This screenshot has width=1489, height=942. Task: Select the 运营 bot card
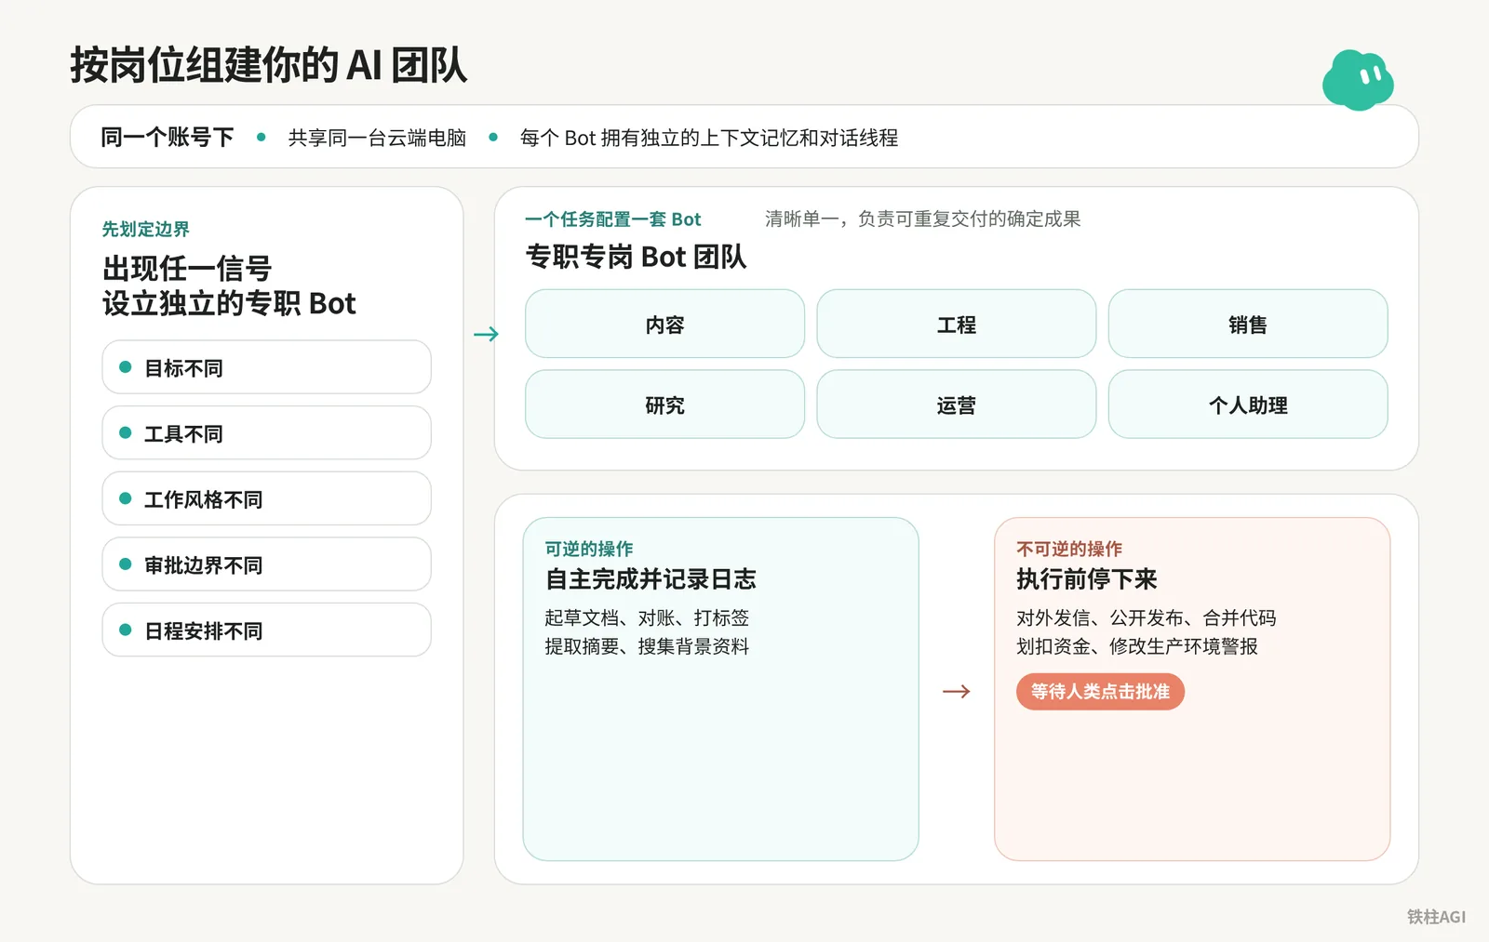click(x=956, y=405)
